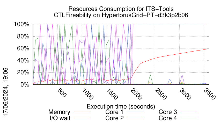Click the "Core 4" legend label

(168, 118)
